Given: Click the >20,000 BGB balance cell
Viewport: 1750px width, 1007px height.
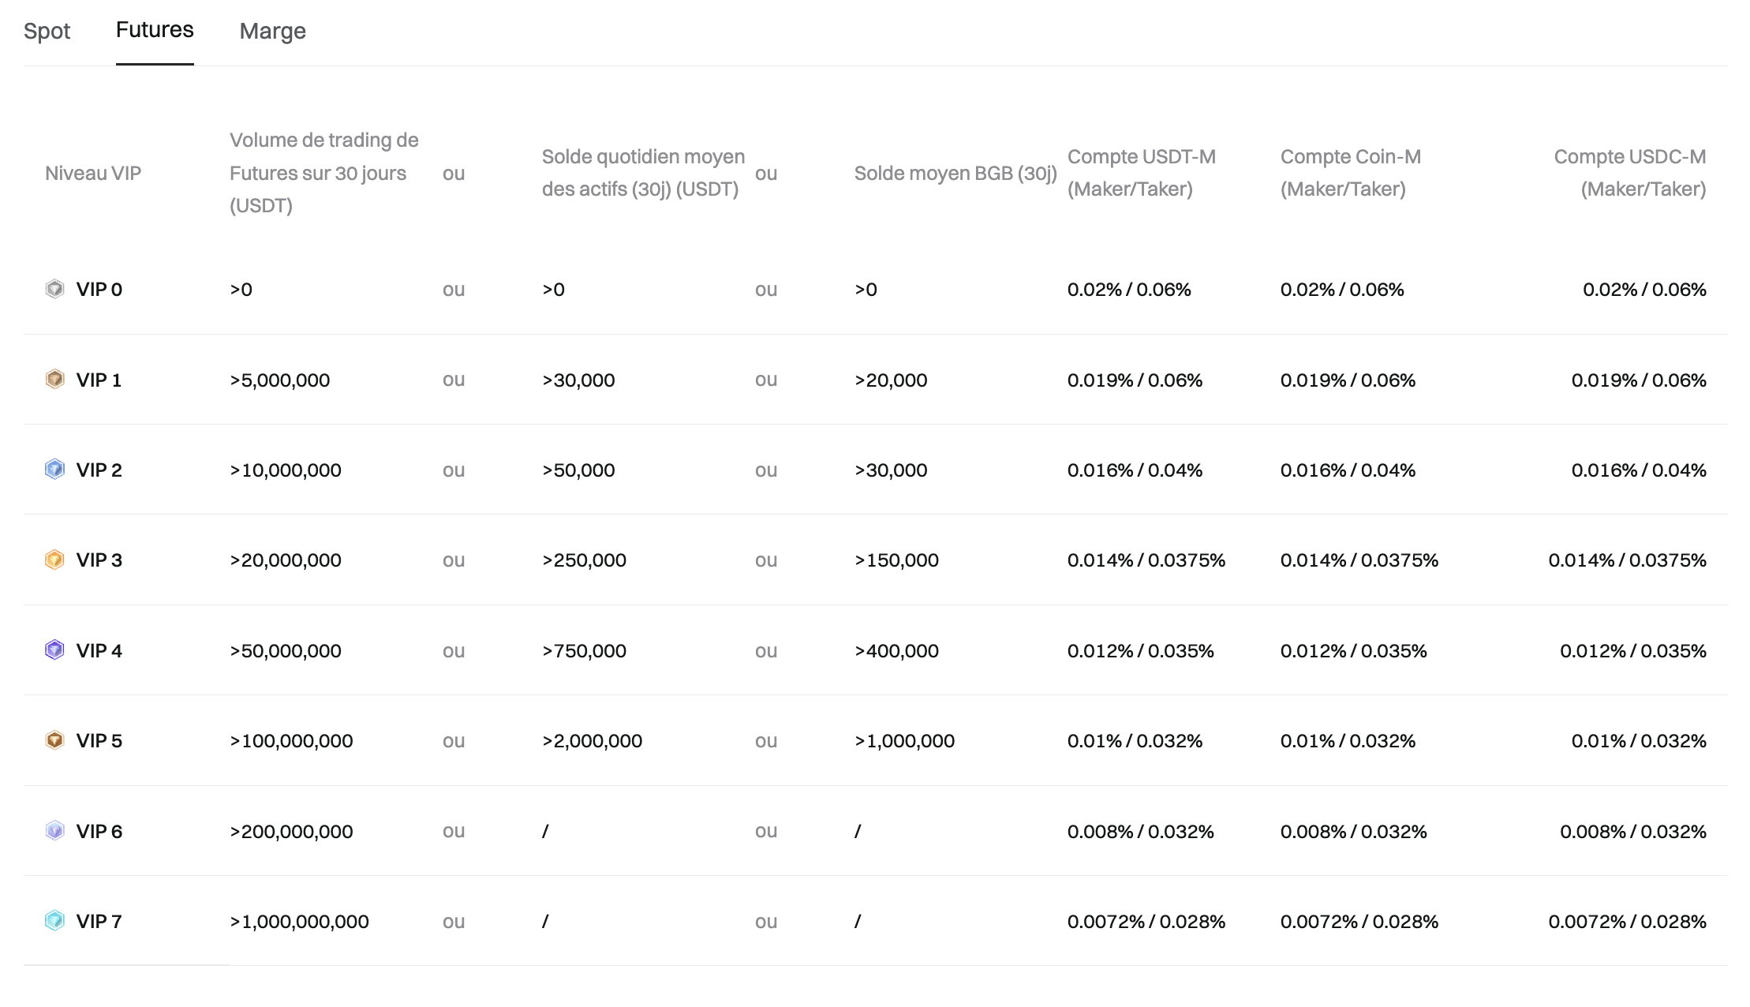Looking at the screenshot, I should coord(891,380).
